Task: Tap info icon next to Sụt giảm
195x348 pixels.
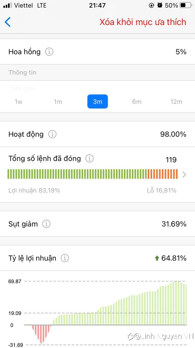Action: click(46, 224)
